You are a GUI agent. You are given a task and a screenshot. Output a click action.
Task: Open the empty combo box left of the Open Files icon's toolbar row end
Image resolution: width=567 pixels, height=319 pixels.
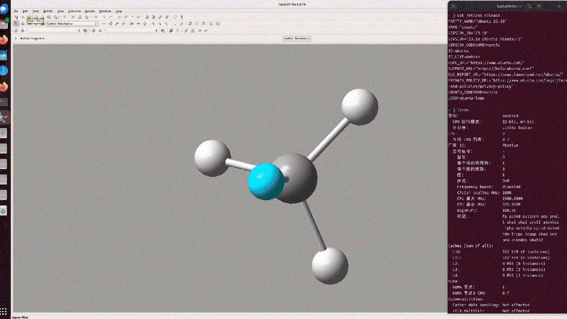coord(55,30)
